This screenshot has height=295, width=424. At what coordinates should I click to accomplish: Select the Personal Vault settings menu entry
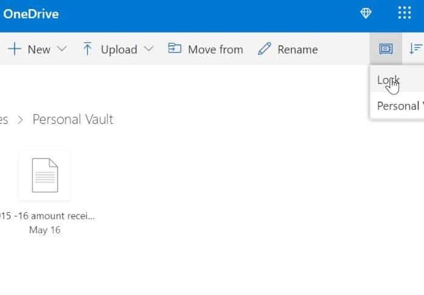397,106
